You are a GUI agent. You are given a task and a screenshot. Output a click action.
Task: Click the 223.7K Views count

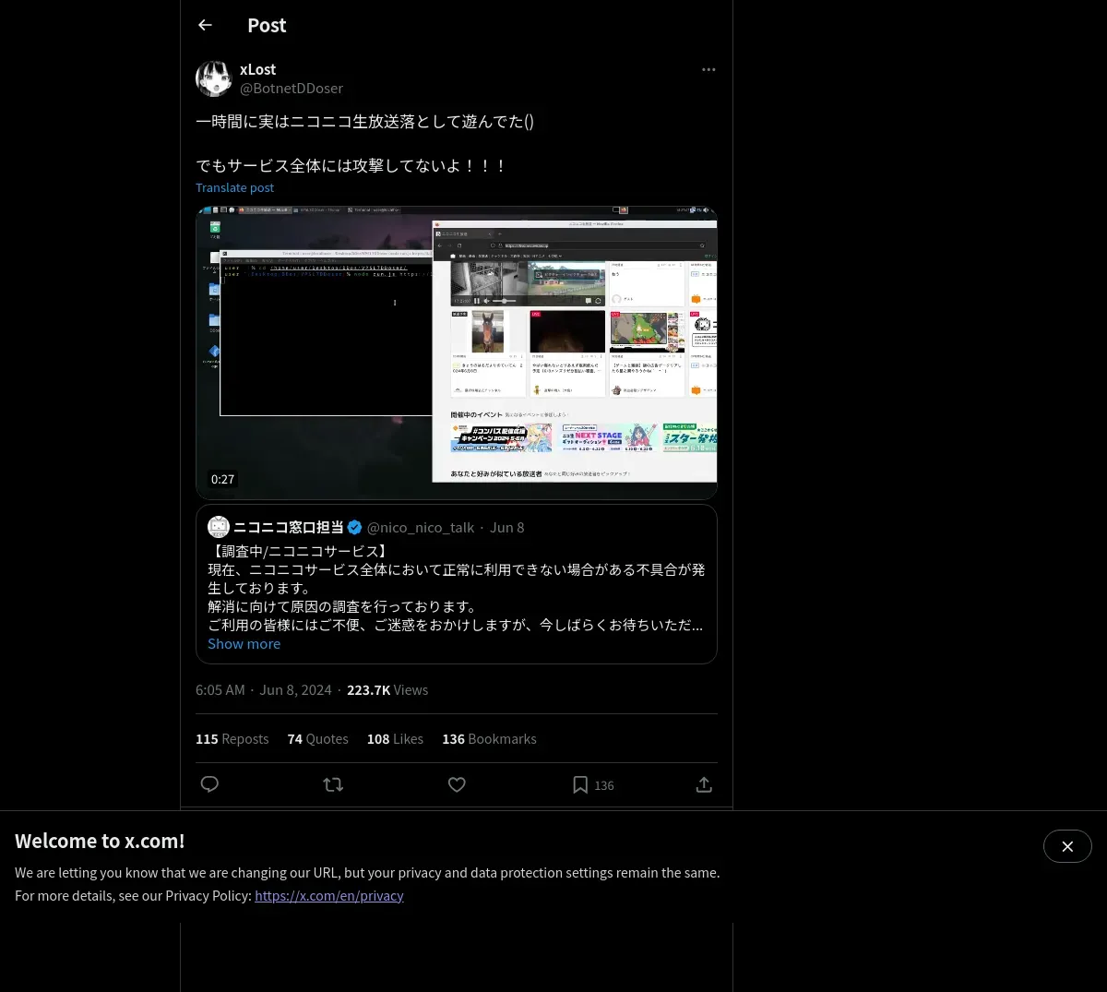[387, 690]
